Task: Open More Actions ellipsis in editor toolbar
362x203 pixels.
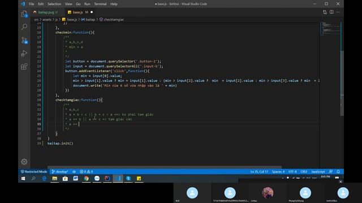Action: [338, 12]
